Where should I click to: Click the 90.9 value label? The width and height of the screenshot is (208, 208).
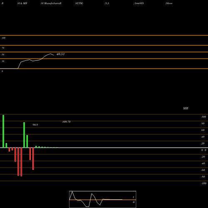pos(35,125)
